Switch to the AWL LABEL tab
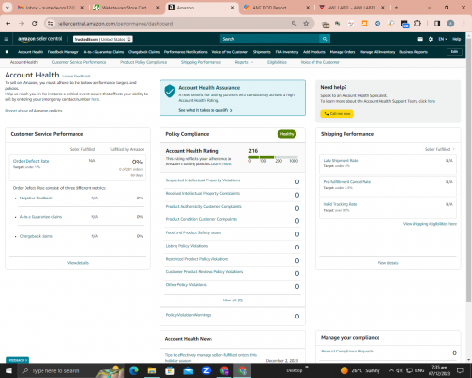 tap(351, 8)
